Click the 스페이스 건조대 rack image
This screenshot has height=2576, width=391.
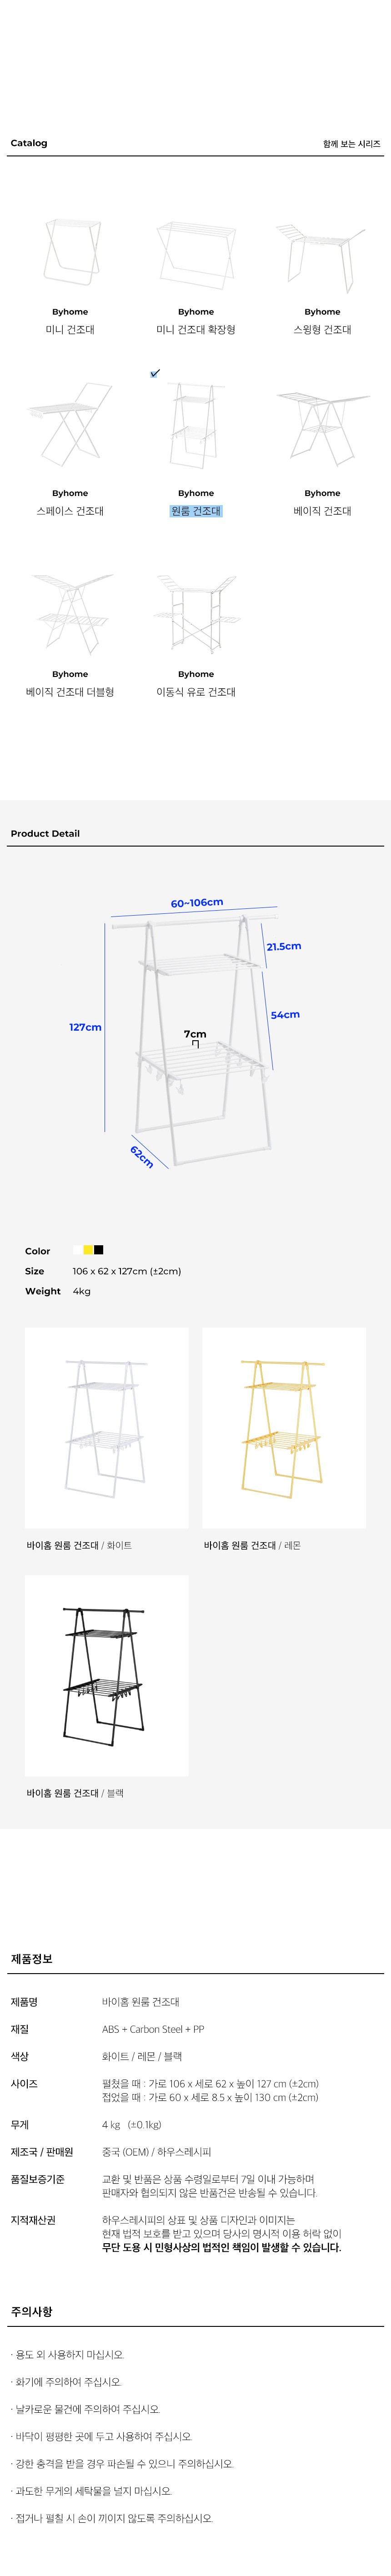pos(70,424)
